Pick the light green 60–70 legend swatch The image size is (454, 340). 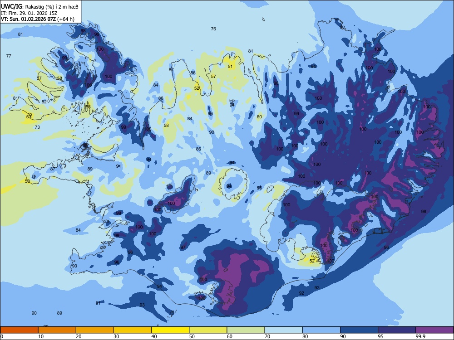(246, 330)
